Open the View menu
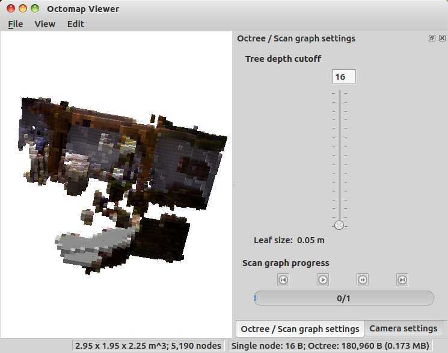Screen dimensions: 448x353 point(45,24)
